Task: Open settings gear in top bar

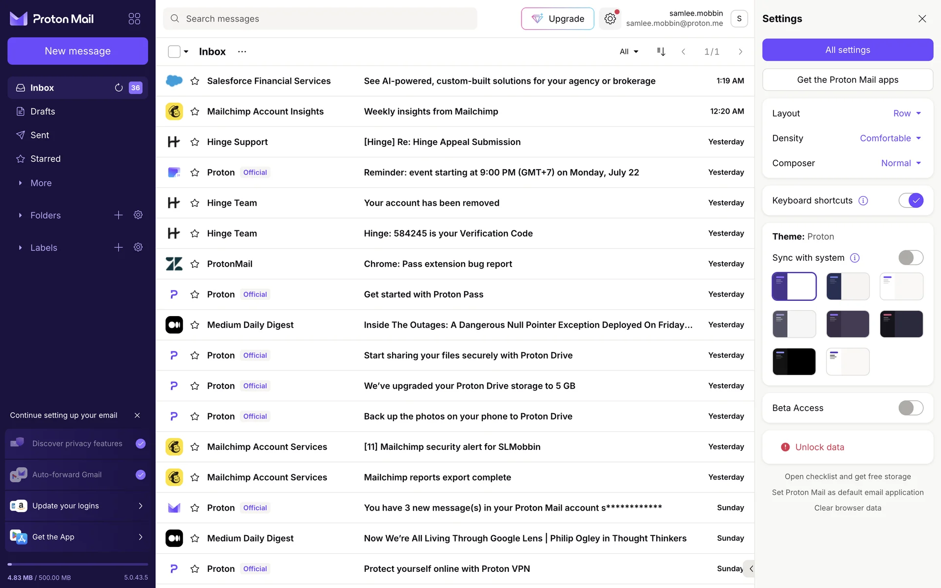Action: [610, 19]
